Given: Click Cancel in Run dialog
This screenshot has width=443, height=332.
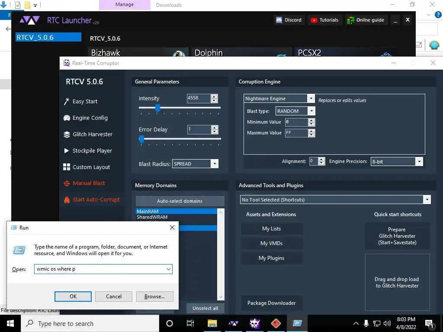Looking at the screenshot, I should (114, 297).
